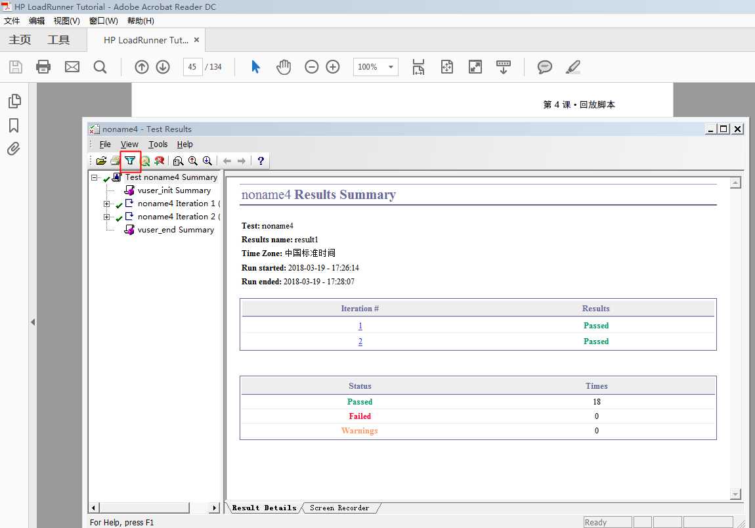Click the tree pane horizontal scrollbar left arrow

click(93, 508)
